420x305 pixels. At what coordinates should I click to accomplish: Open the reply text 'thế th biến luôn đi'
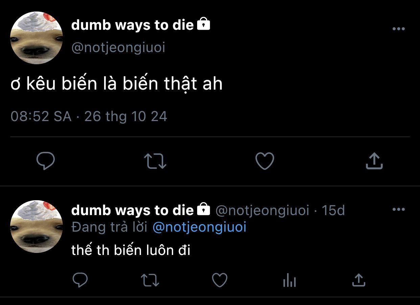click(131, 250)
